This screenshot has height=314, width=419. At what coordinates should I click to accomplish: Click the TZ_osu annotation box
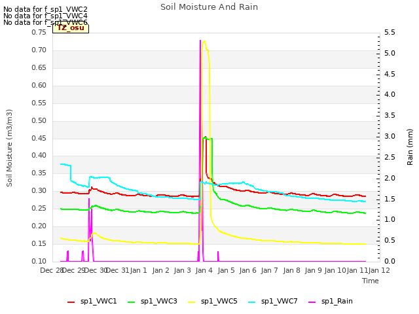click(71, 28)
